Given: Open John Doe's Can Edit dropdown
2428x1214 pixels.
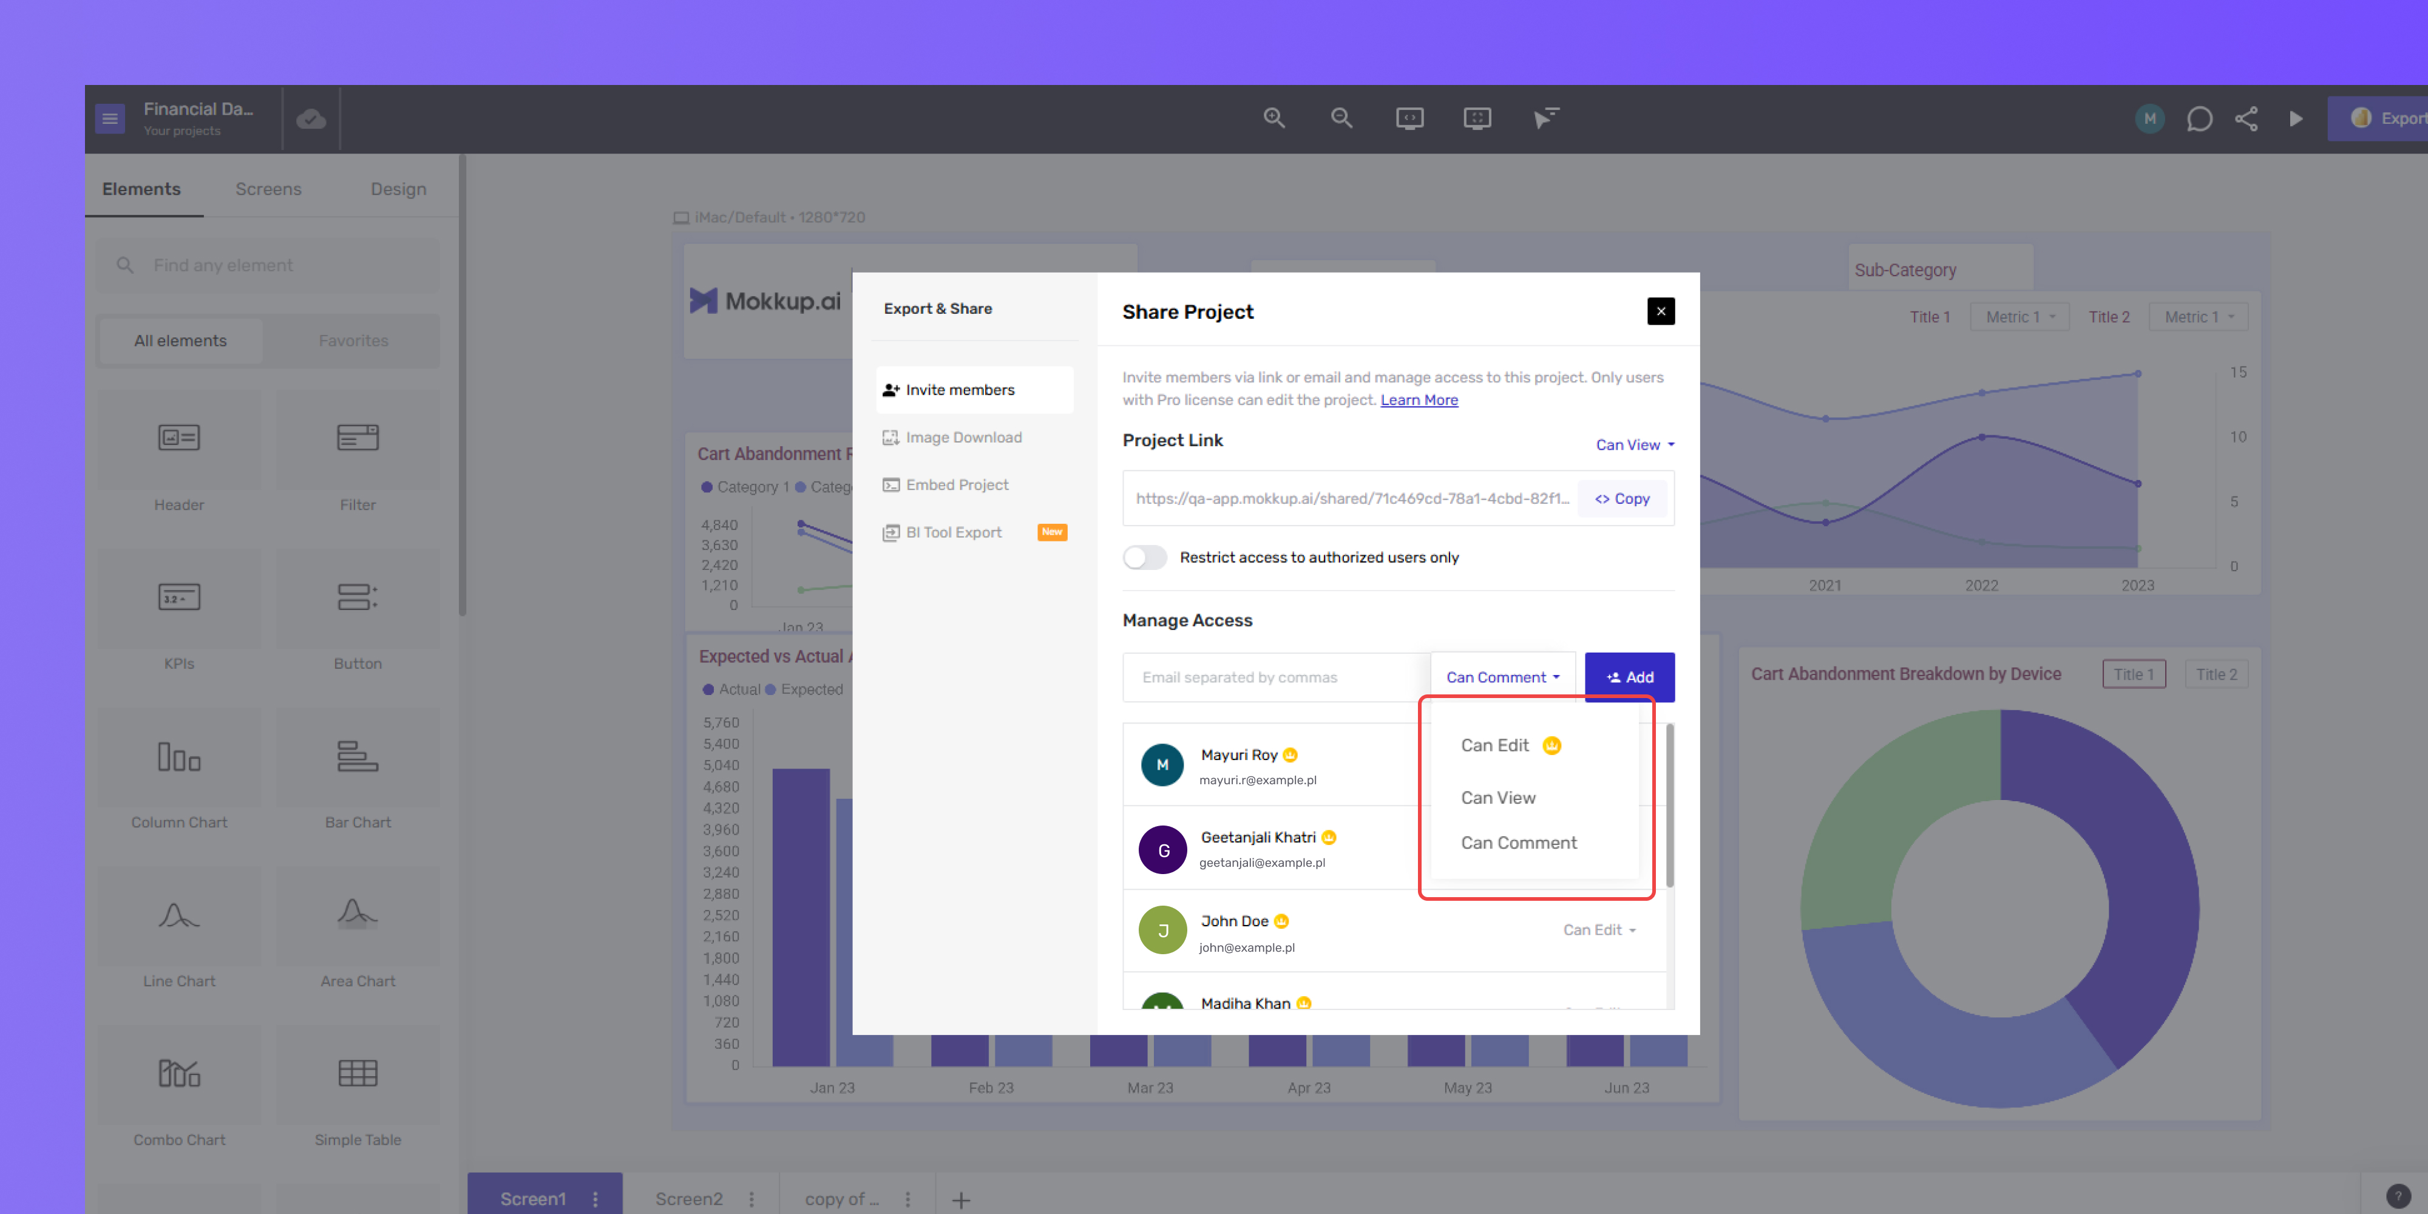Looking at the screenshot, I should pos(1599,929).
